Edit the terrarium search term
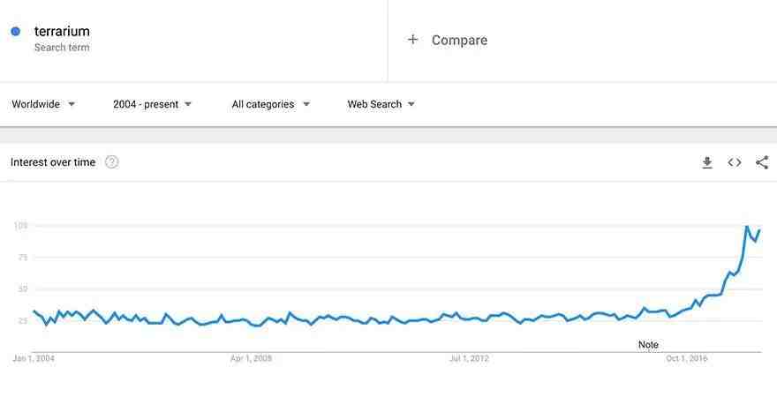 pyautogui.click(x=62, y=31)
